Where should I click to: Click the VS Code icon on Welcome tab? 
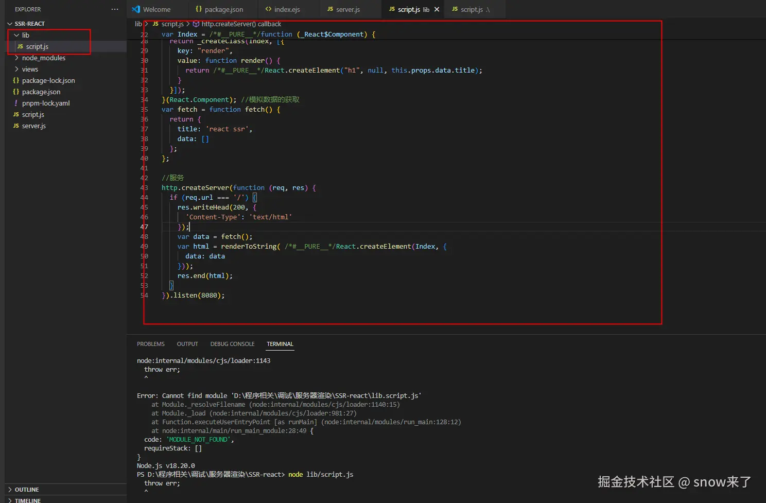[136, 9]
